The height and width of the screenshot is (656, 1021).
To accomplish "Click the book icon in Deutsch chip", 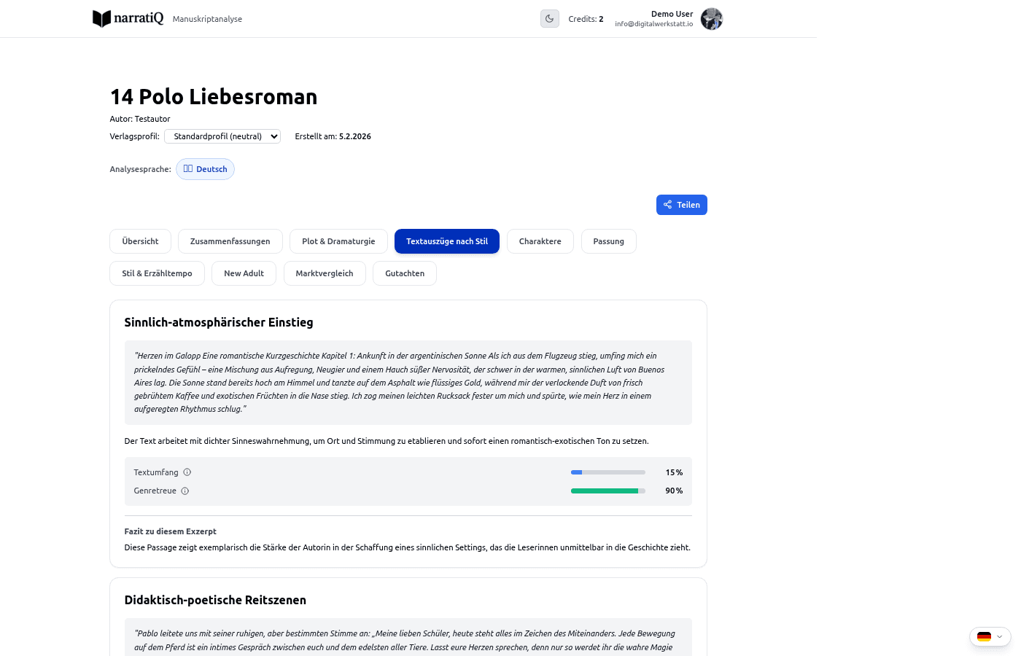I will tap(188, 169).
